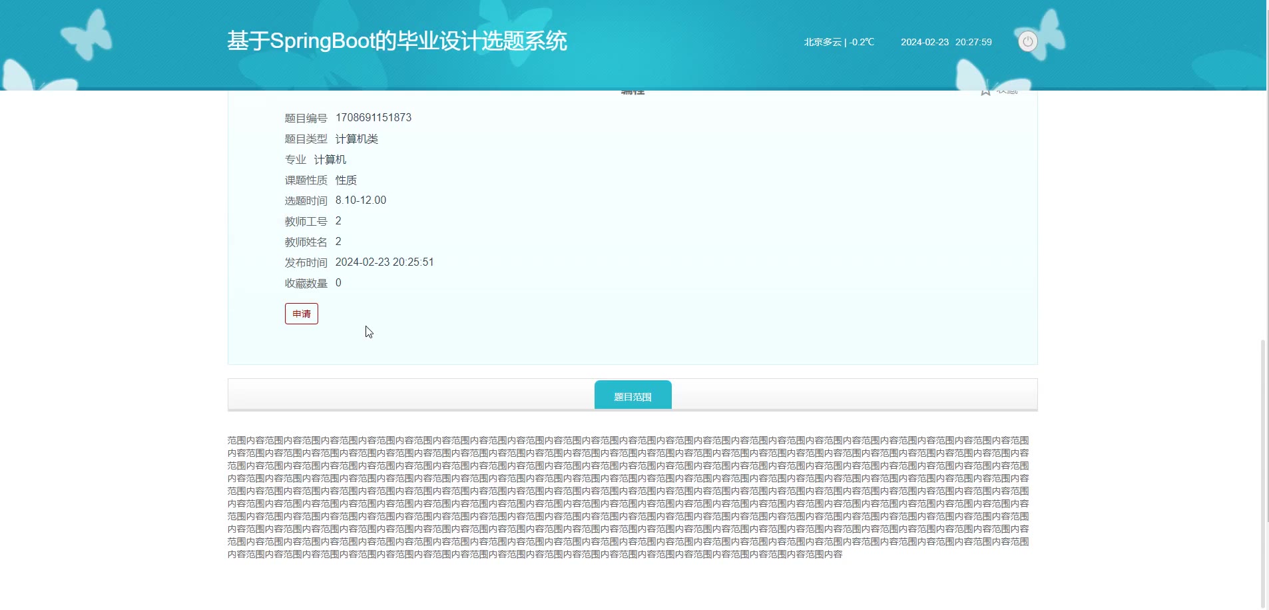The height and width of the screenshot is (610, 1269).
Task: Open the 题目范围 tab
Action: [x=633, y=396]
